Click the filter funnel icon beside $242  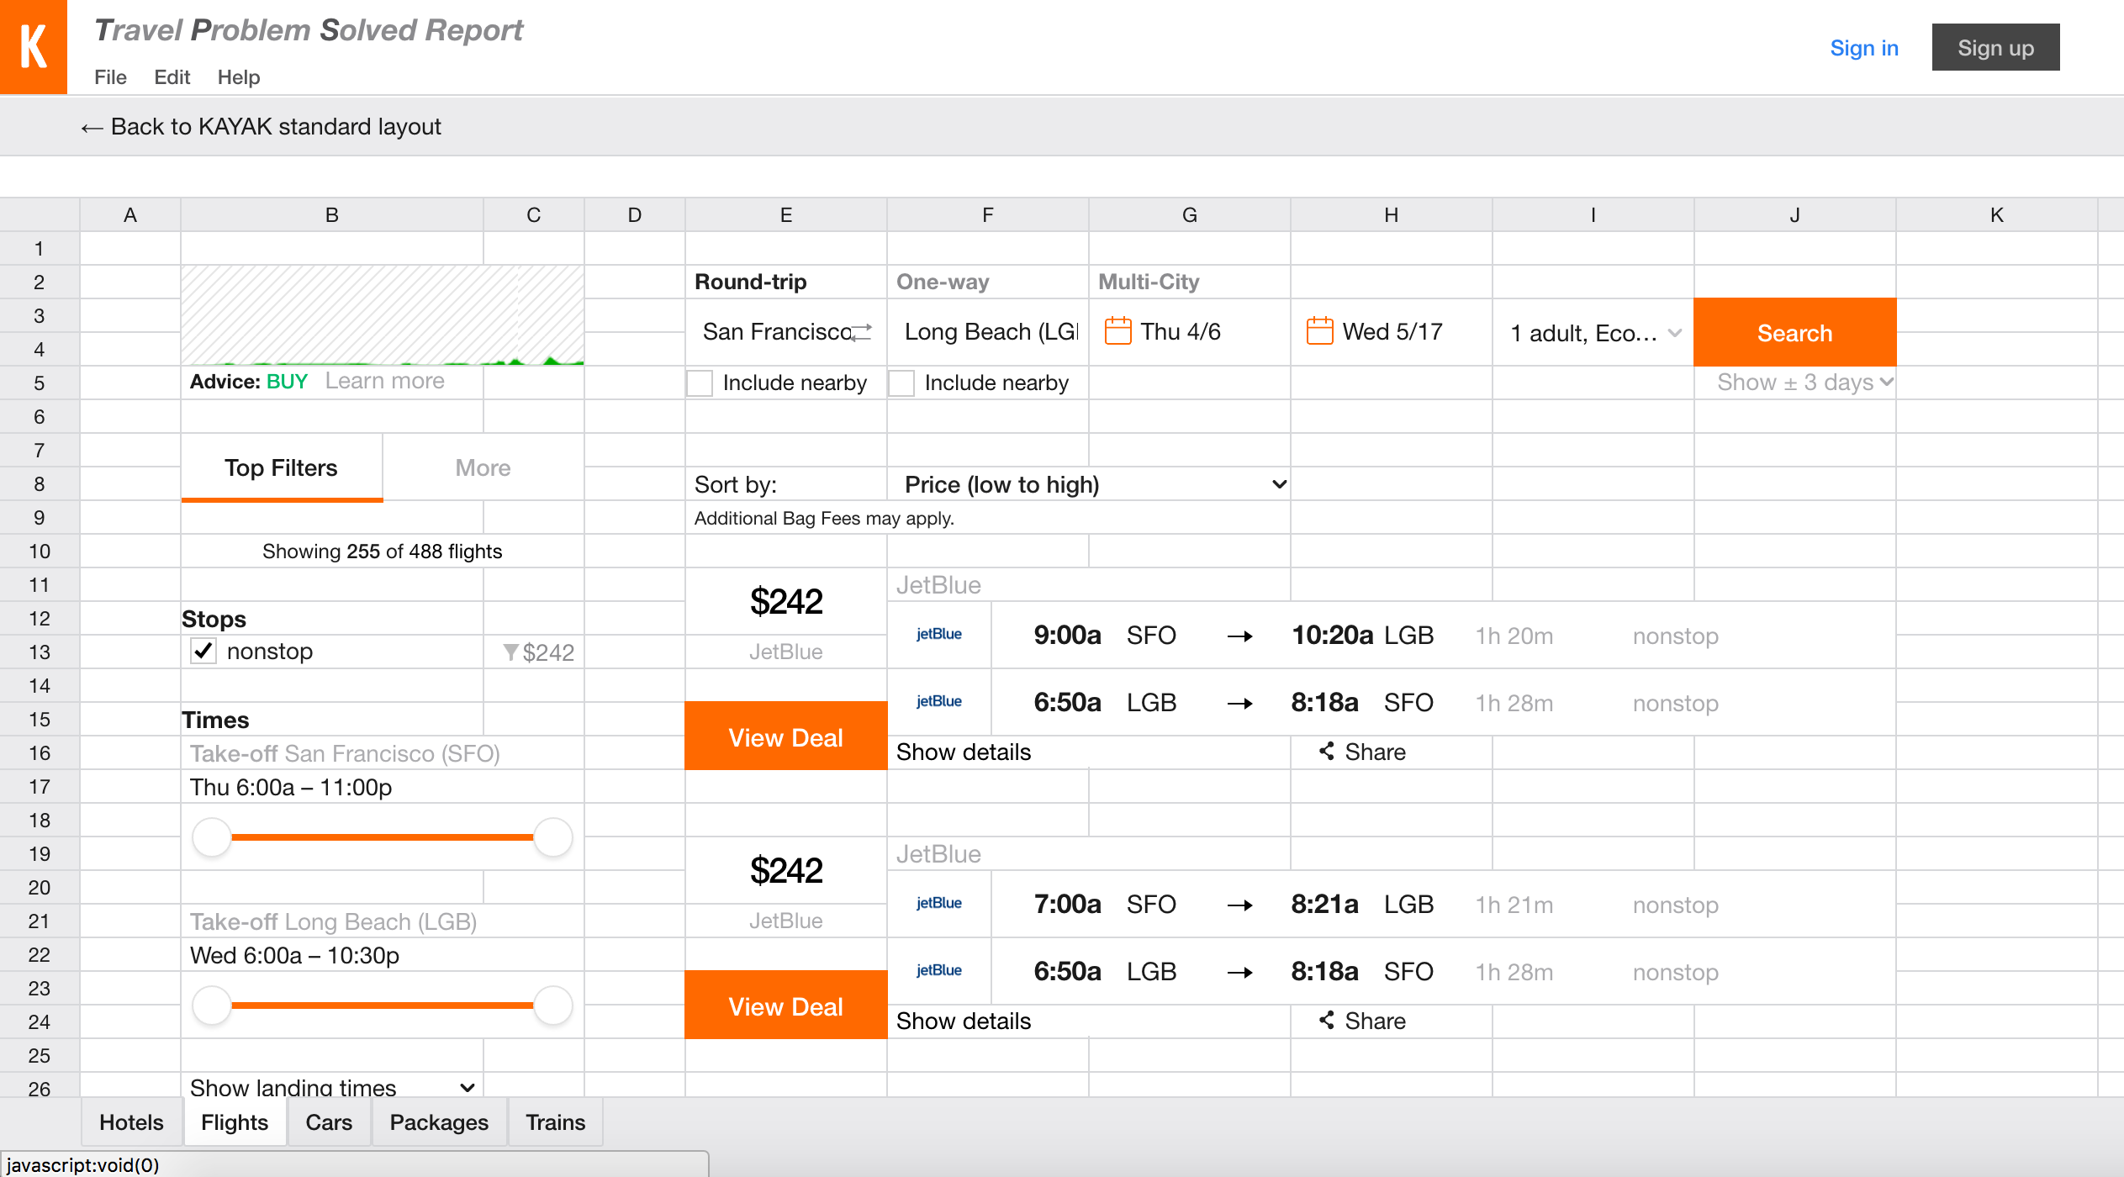tap(510, 652)
